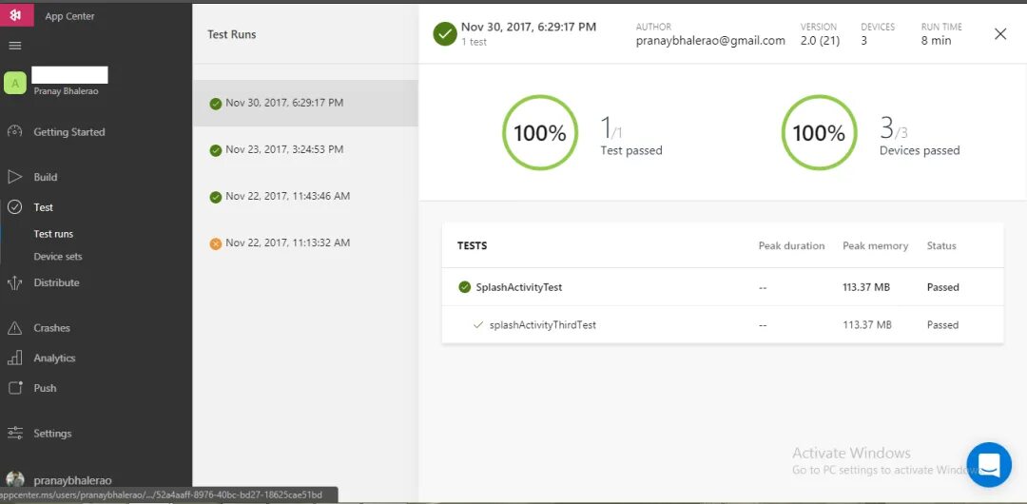Click large green check in run header

445,33
